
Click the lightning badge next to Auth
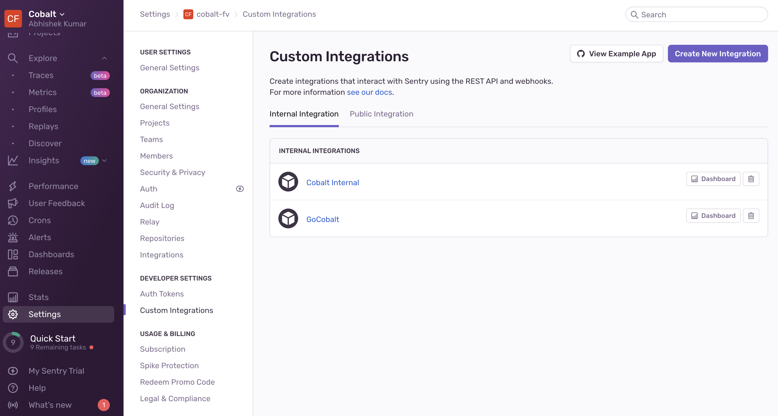[240, 189]
